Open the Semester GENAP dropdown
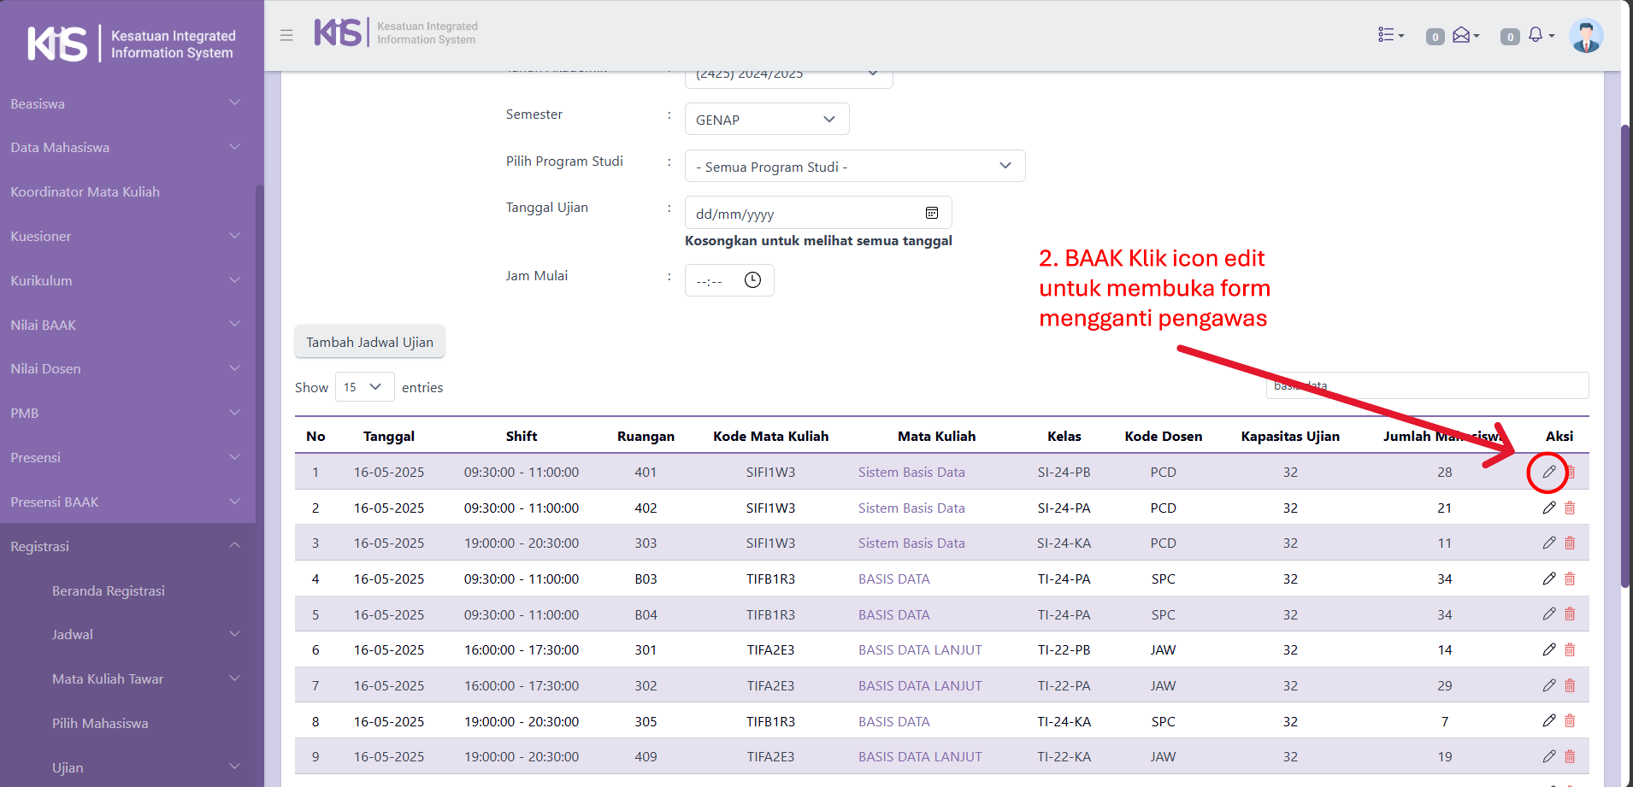Screen dimensions: 1633x787 click(766, 120)
